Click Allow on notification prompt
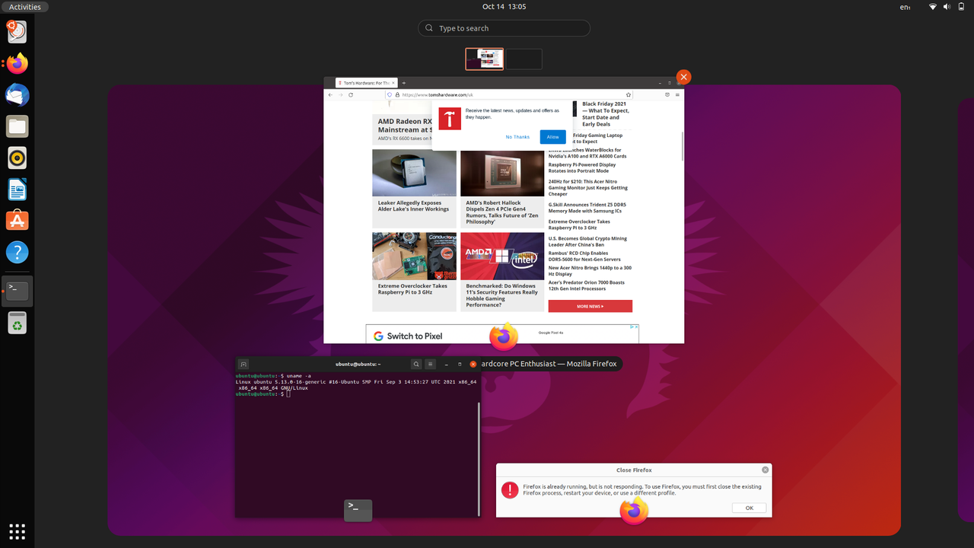Screen dimensions: 974x548 click(x=553, y=137)
